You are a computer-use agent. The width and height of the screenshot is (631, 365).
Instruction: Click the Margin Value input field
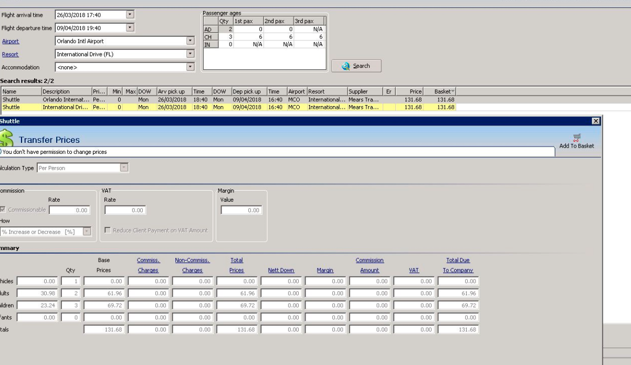pos(241,210)
